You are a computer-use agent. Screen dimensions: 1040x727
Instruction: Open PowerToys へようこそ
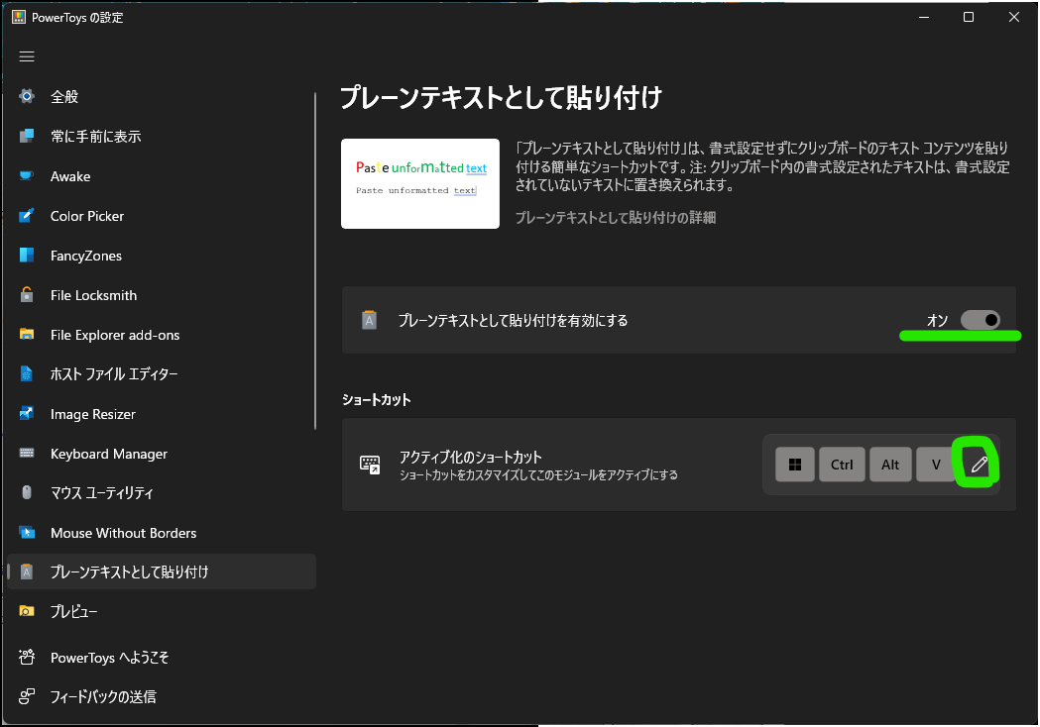coord(162,658)
